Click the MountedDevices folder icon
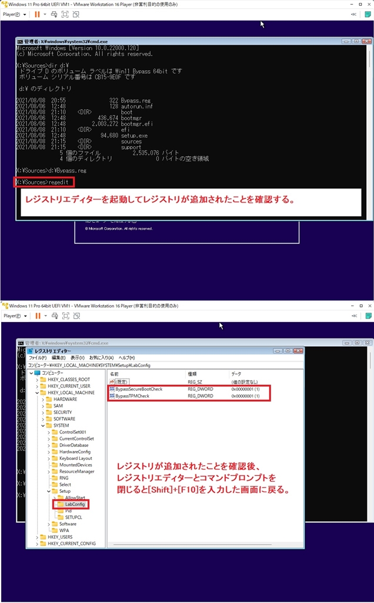 click(x=55, y=465)
